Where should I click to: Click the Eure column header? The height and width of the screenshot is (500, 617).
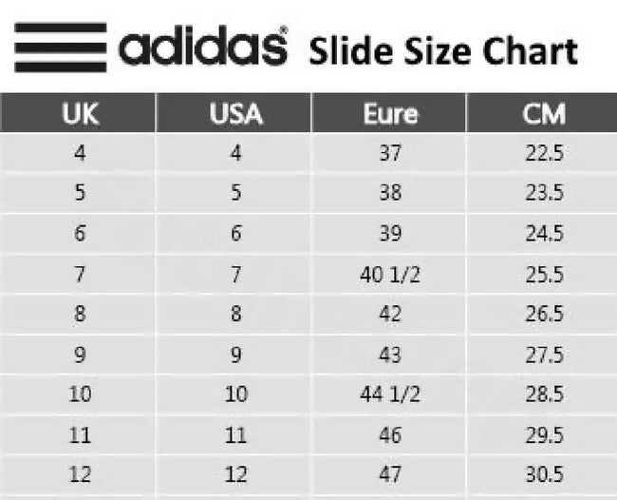tap(390, 115)
